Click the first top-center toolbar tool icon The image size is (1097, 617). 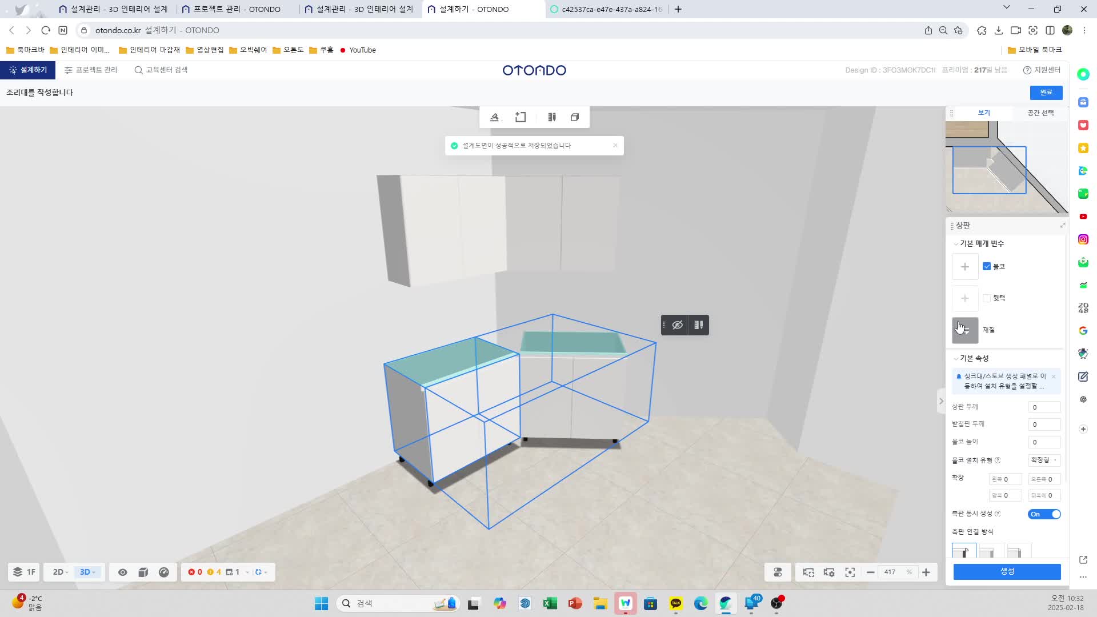point(495,117)
